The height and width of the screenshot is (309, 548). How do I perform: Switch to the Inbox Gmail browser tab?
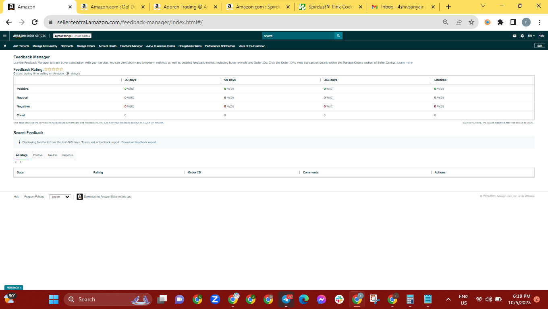pyautogui.click(x=403, y=7)
